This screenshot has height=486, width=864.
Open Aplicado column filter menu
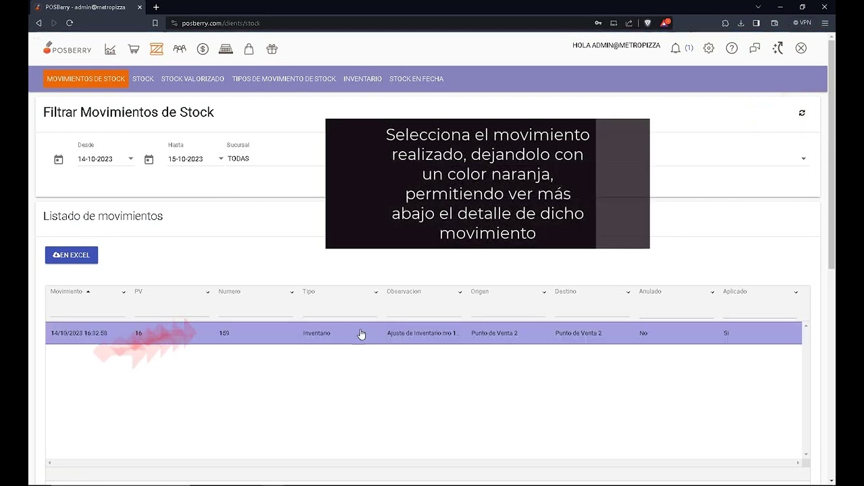[796, 292]
